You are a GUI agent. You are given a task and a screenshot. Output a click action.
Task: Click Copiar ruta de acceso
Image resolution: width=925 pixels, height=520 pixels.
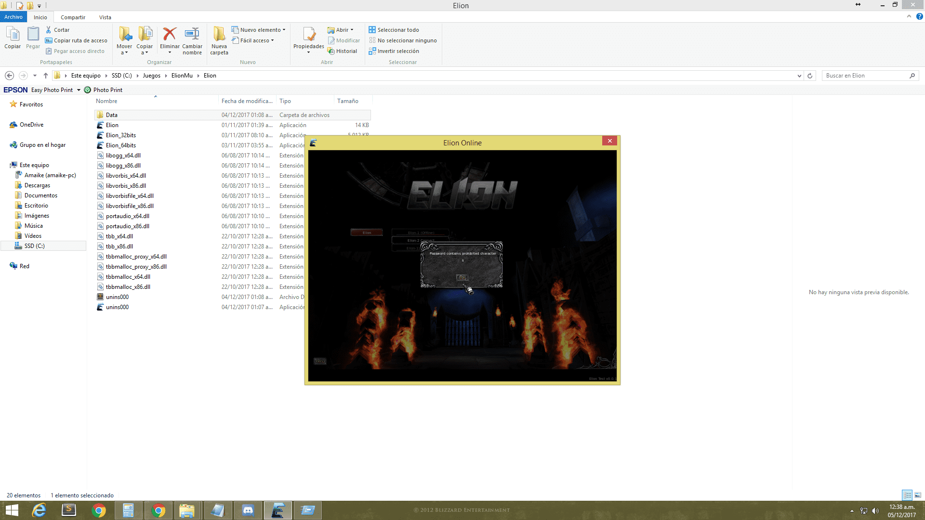76,40
